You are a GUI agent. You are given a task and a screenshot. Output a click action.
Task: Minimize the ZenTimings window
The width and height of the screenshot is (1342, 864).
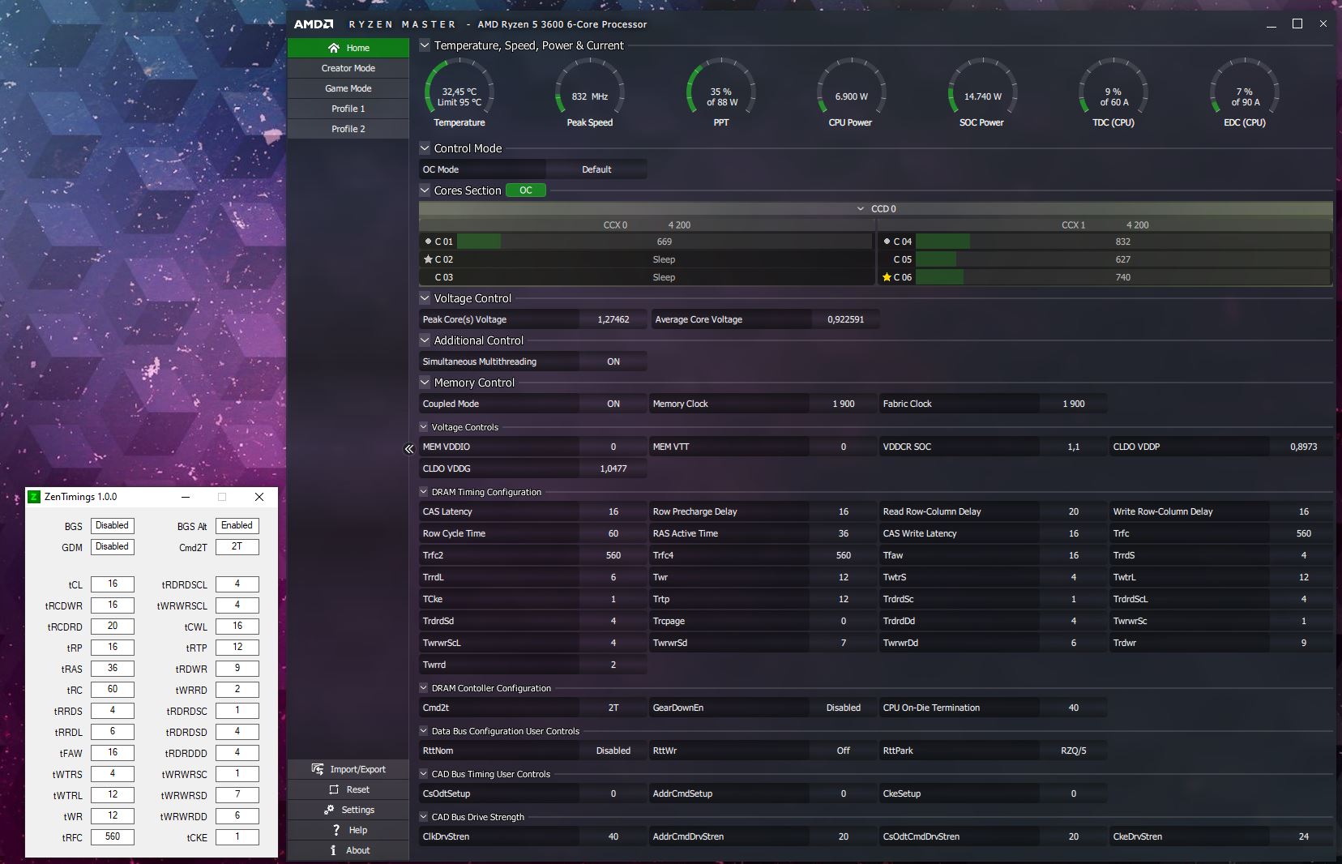(x=186, y=497)
